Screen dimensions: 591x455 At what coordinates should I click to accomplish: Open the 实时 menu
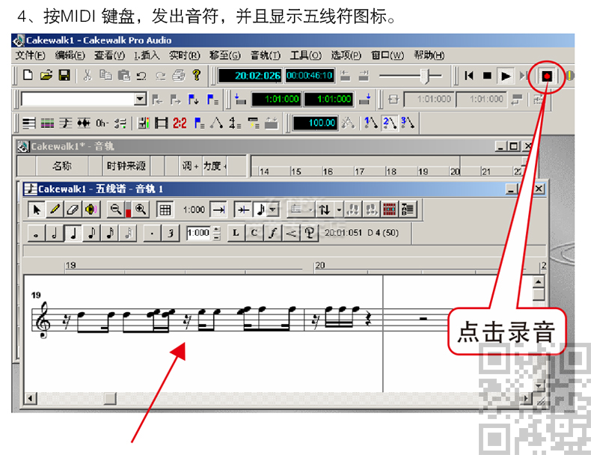(x=185, y=55)
